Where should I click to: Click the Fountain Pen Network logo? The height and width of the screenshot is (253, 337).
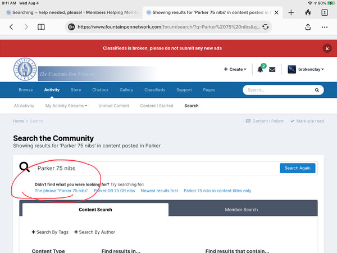pos(25,69)
